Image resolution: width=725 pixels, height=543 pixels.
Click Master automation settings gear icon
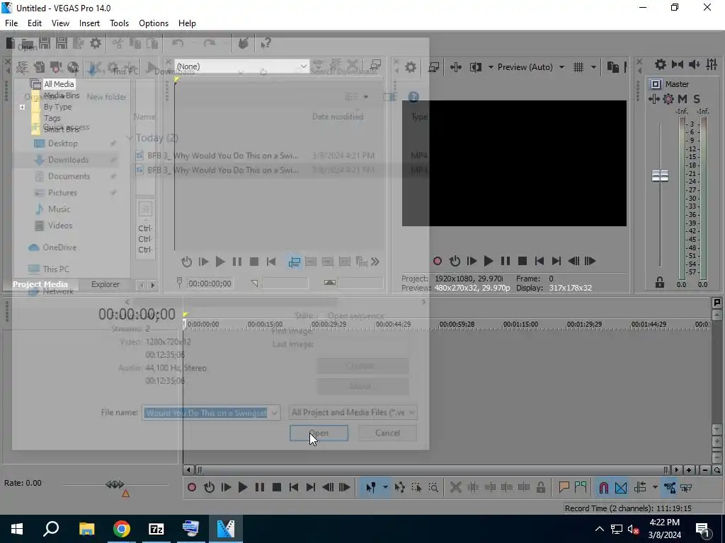coord(668,99)
